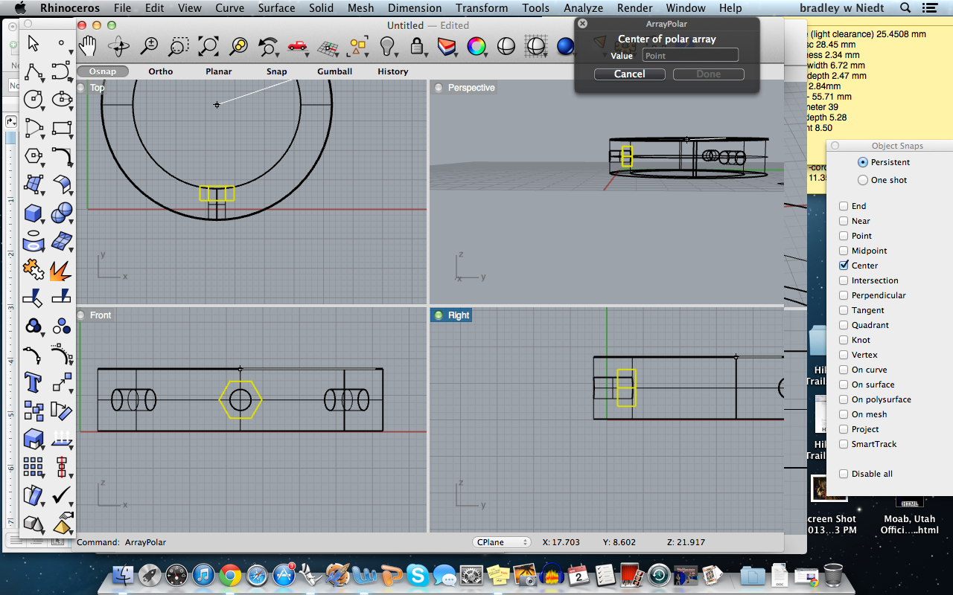Open Finder from the Dock
This screenshot has width=953, height=595.
tap(122, 574)
